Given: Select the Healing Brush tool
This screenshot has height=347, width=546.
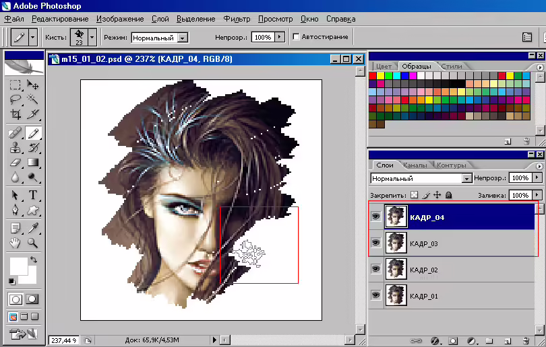Looking at the screenshot, I should (x=15, y=133).
